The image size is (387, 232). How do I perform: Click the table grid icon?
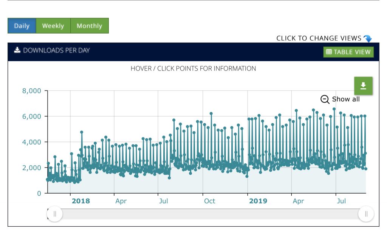point(329,52)
